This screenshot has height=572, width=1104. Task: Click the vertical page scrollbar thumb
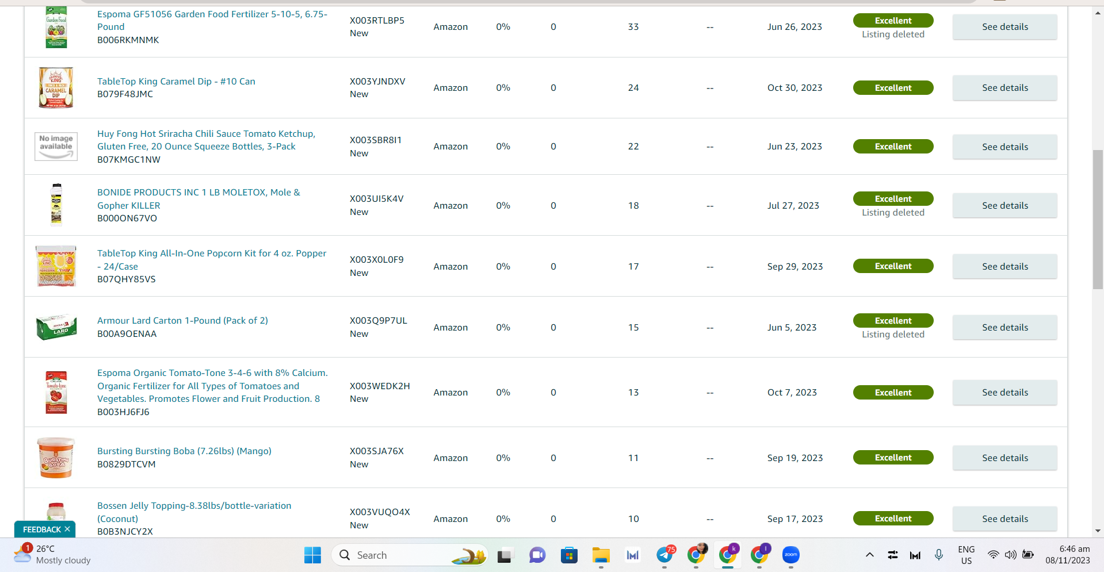[1098, 220]
